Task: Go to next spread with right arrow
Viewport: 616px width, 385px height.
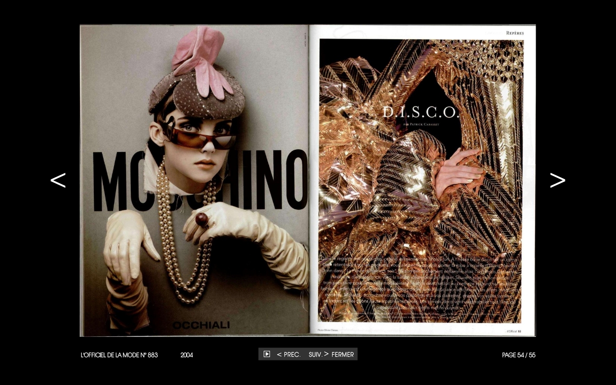Action: pyautogui.click(x=558, y=180)
